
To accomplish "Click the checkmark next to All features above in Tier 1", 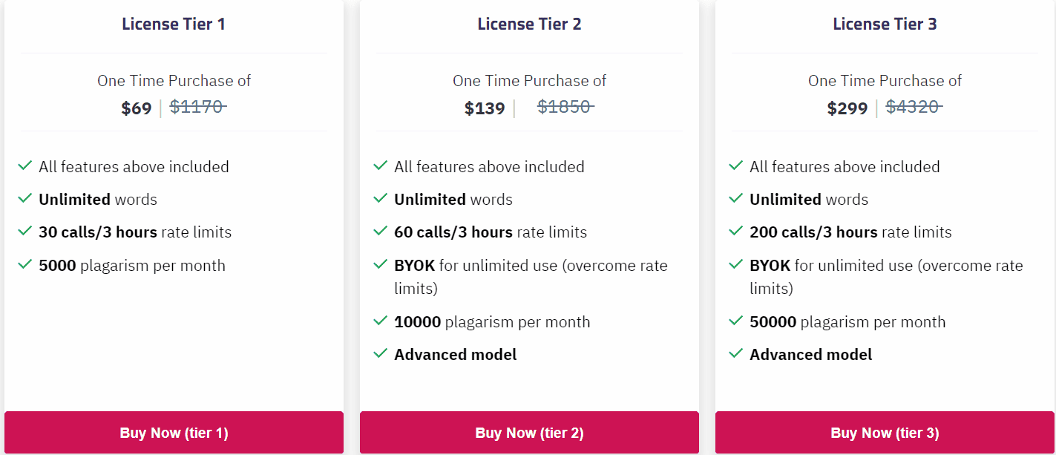I will pyautogui.click(x=24, y=166).
